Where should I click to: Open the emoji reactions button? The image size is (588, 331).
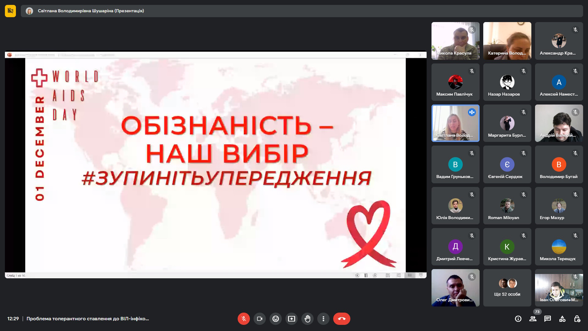(x=276, y=319)
